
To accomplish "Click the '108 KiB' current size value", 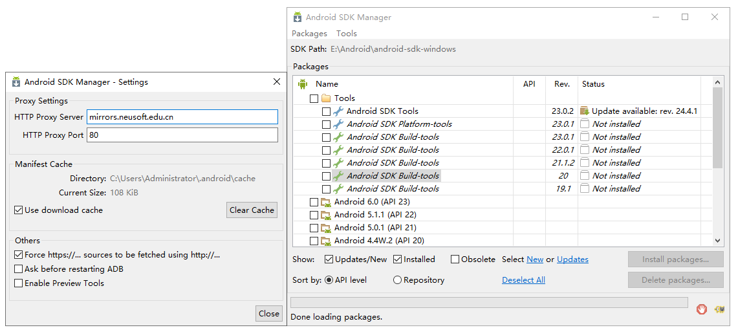I will 124,193.
